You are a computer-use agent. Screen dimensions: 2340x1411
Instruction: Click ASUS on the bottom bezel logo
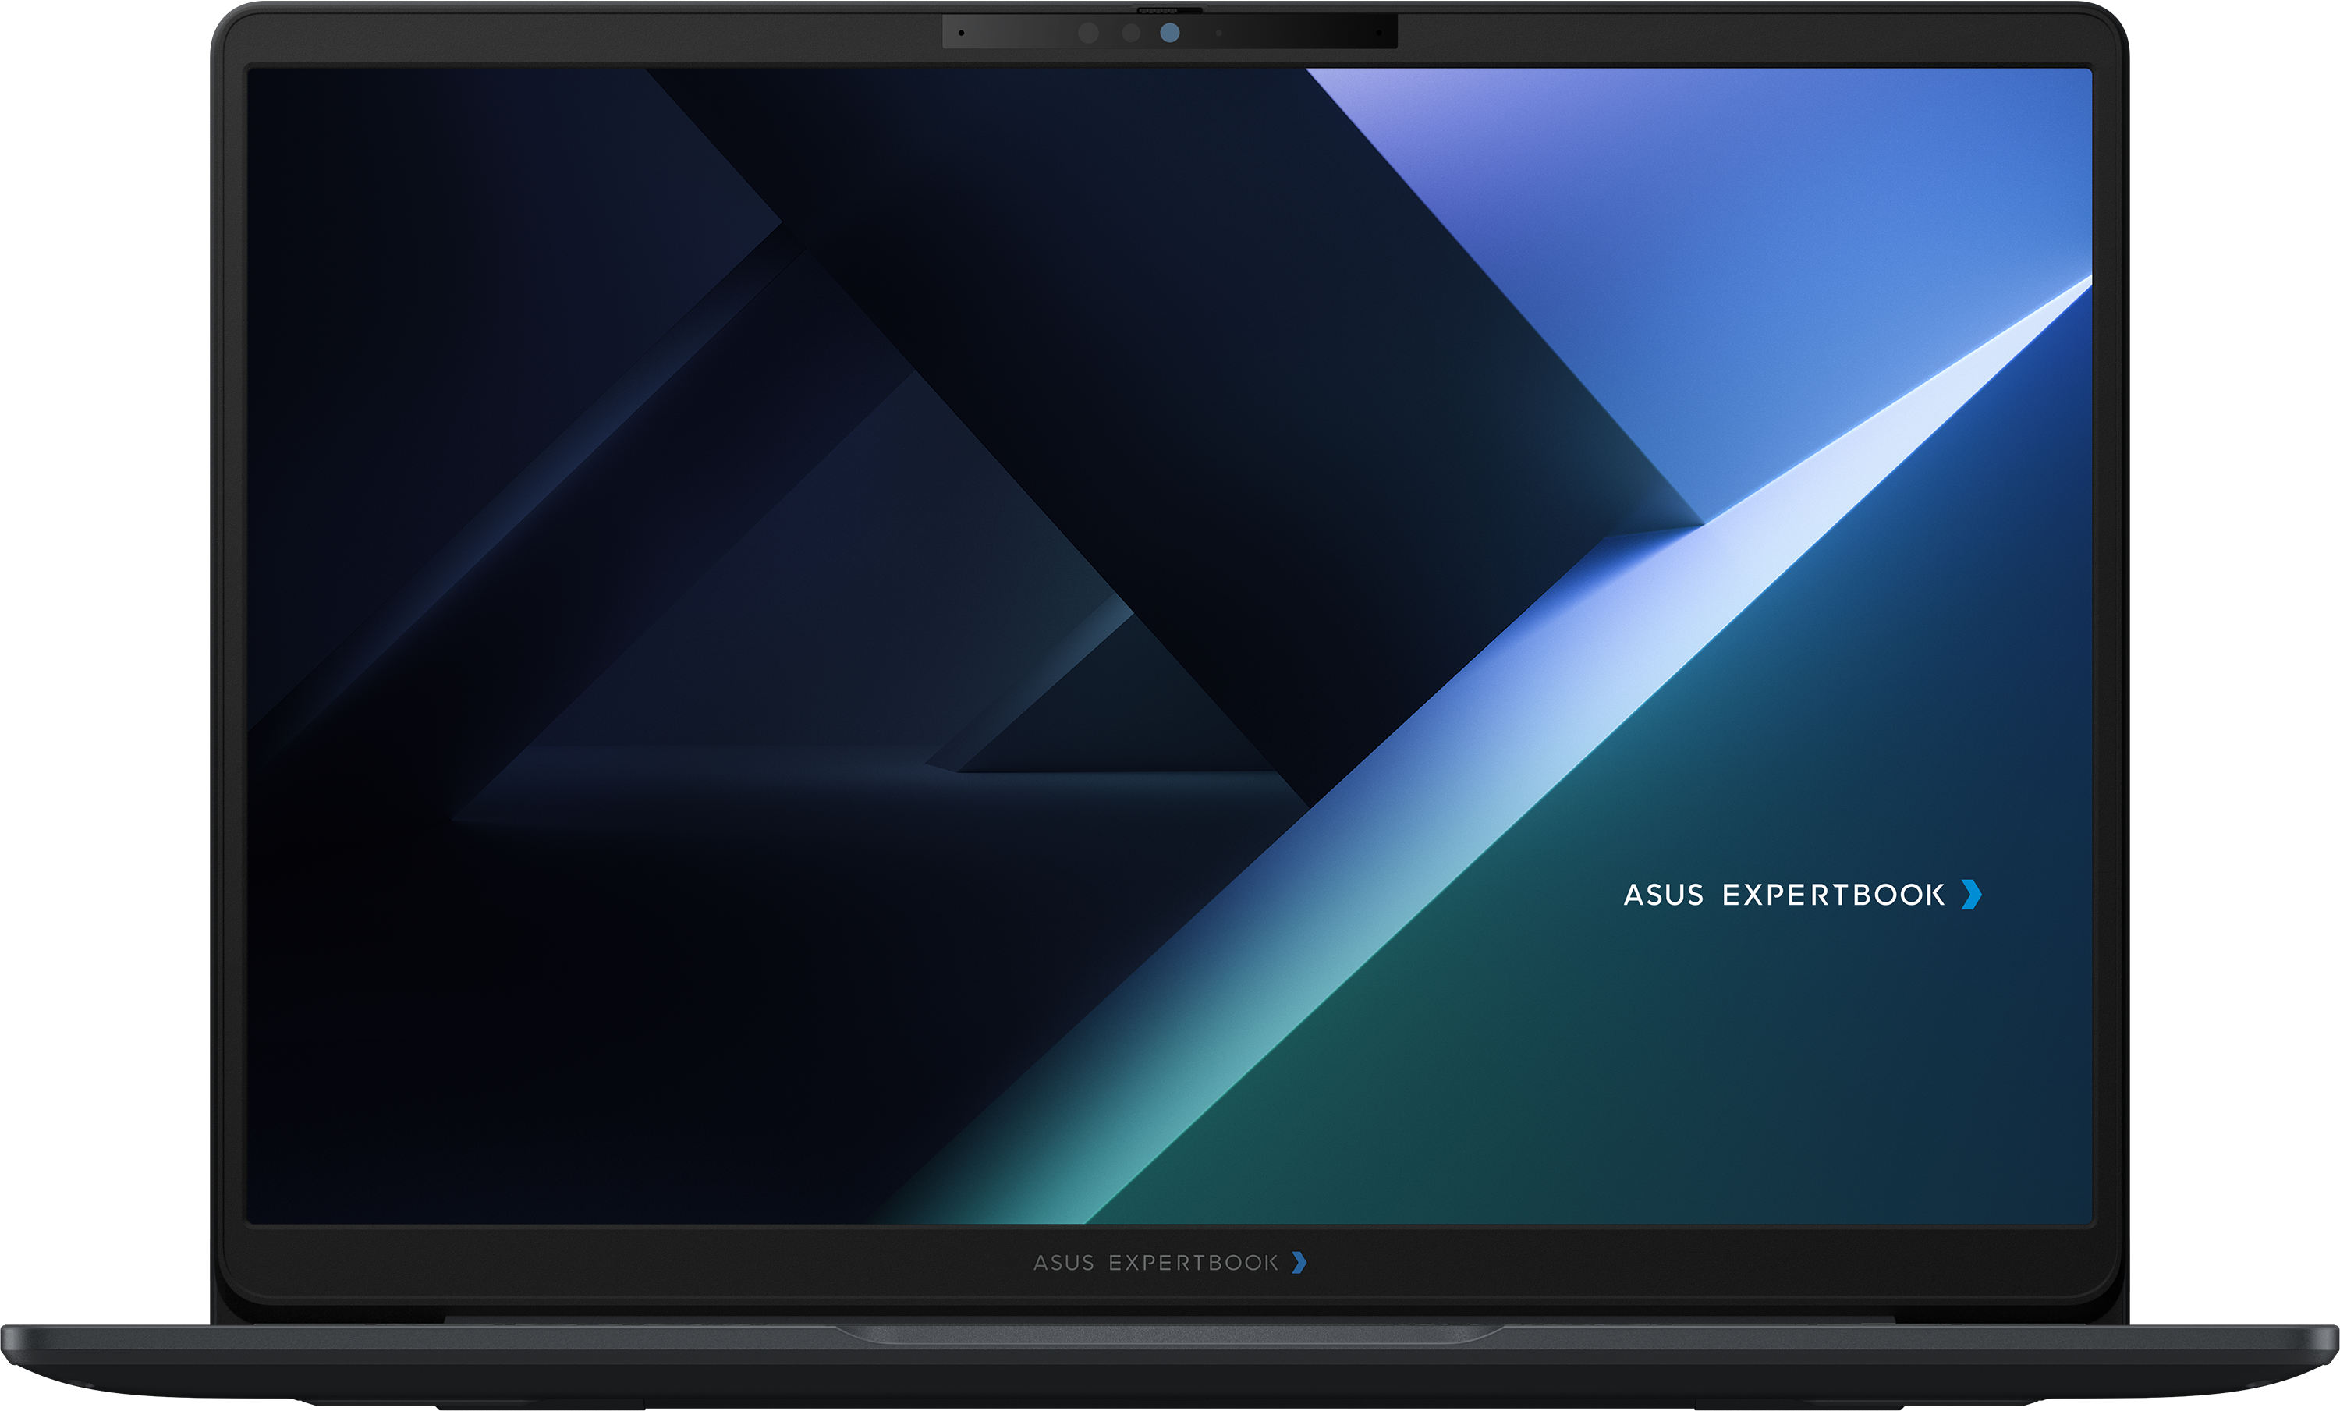pos(1064,1263)
